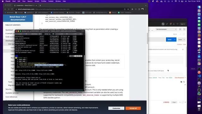Open Finder from the dock

(x=199, y=7)
